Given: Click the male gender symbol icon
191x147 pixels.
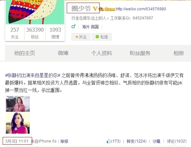Looking at the screenshot, I should (73, 26).
